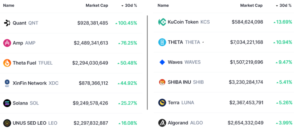Click the Algorand ALGO logo

(x=162, y=123)
